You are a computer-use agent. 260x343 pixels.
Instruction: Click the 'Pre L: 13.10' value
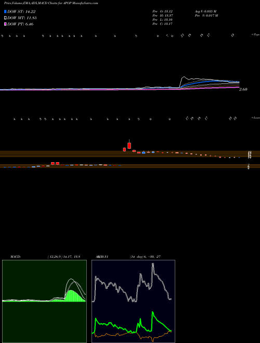pos(163,20)
